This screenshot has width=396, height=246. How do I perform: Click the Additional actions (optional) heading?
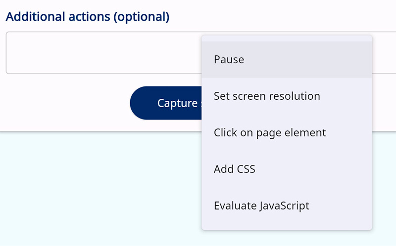click(87, 17)
